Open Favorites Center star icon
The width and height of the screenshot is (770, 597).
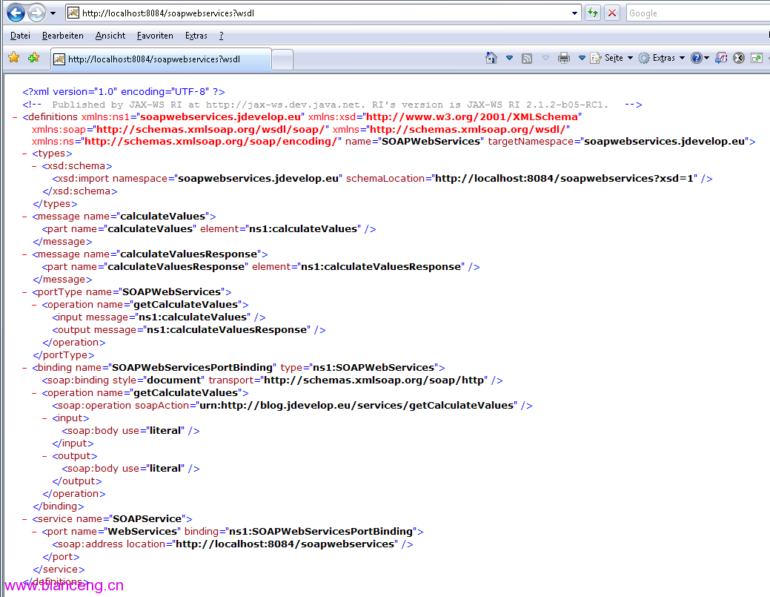pos(14,58)
